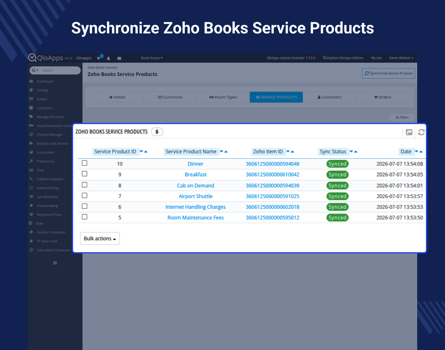Open the shopping cart icon in top bar
This screenshot has height=350, width=445.
tap(98, 58)
